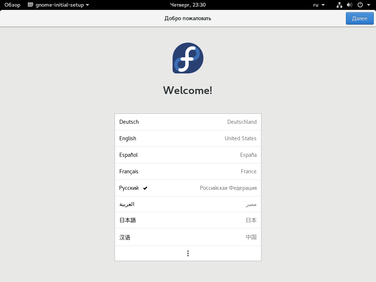Click the volume speaker icon
The width and height of the screenshot is (376, 282).
(350, 5)
